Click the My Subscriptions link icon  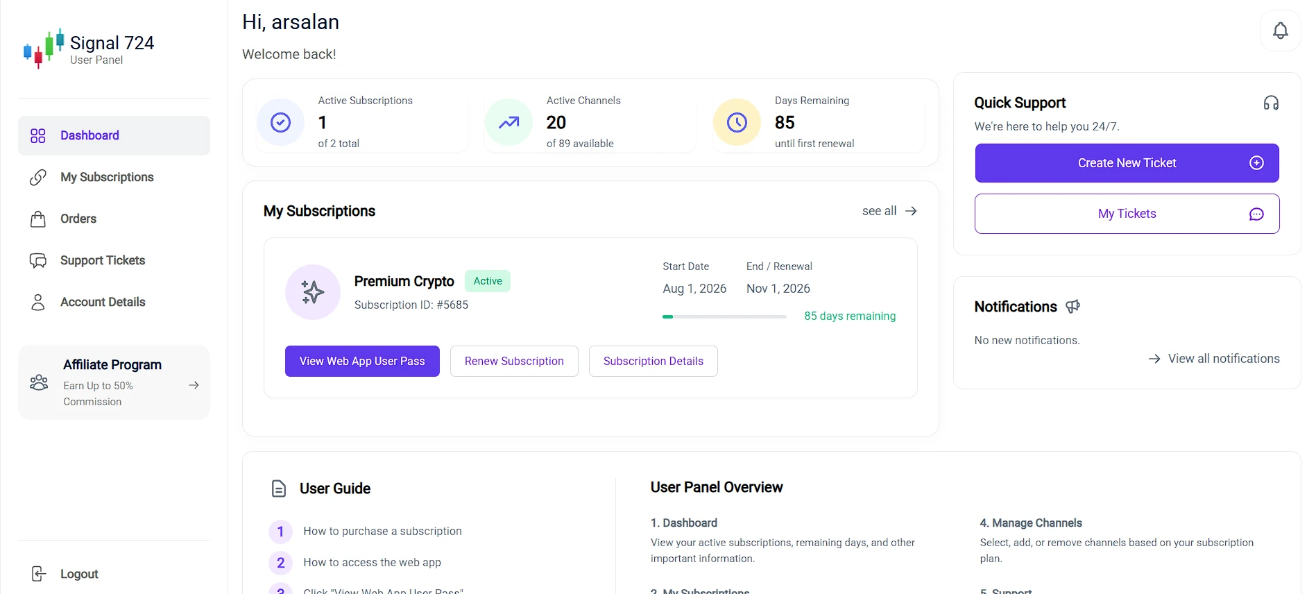click(38, 177)
